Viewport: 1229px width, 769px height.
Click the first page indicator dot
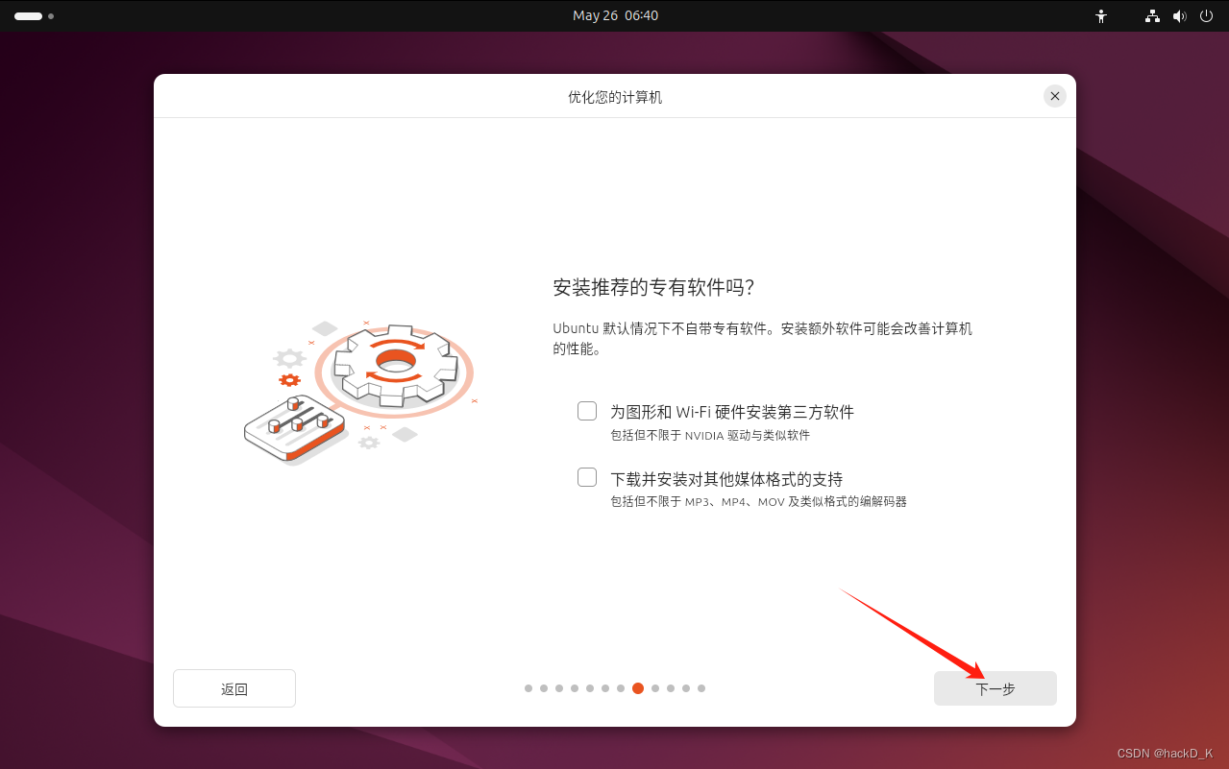pos(528,688)
